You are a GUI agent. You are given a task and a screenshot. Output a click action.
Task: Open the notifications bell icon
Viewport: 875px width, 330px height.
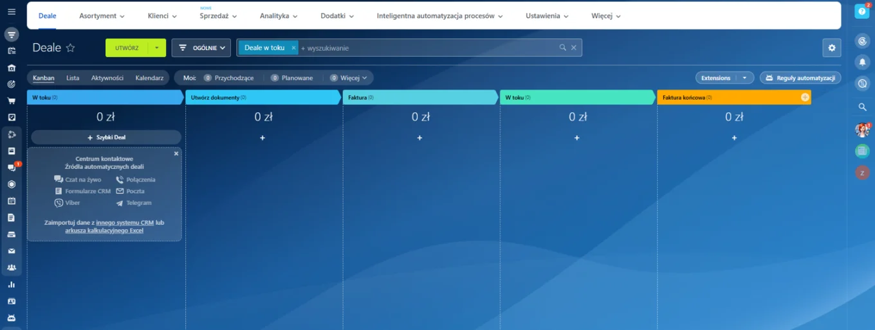862,62
